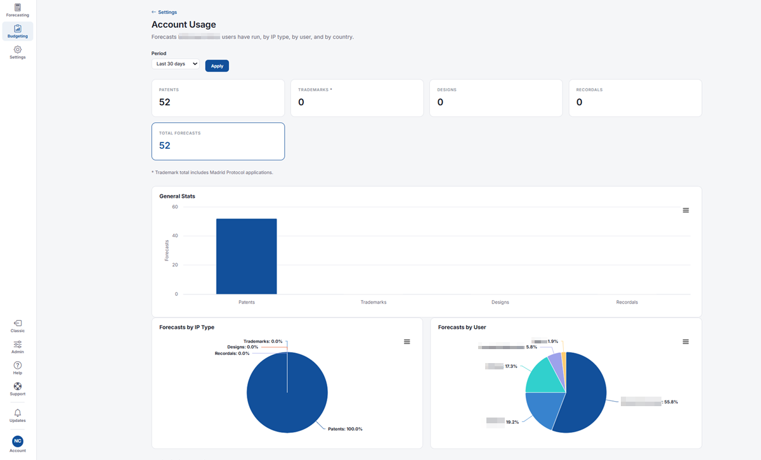Select the Designs stat card
This screenshot has width=761, height=460.
[x=496, y=98]
